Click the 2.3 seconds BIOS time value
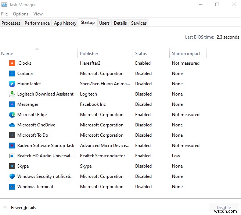This screenshot has width=241, height=215. [228, 37]
